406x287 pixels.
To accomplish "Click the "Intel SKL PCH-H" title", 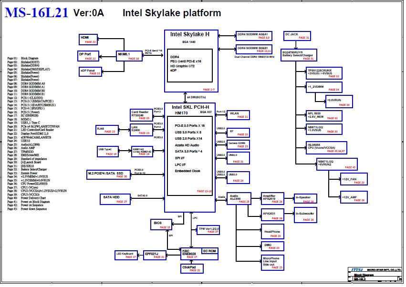I will coord(190,107).
